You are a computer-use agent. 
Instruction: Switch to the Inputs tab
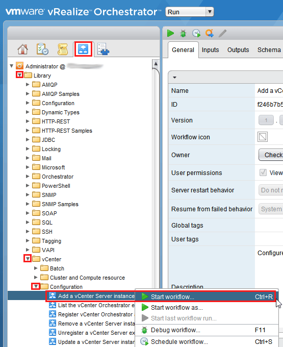pyautogui.click(x=210, y=50)
